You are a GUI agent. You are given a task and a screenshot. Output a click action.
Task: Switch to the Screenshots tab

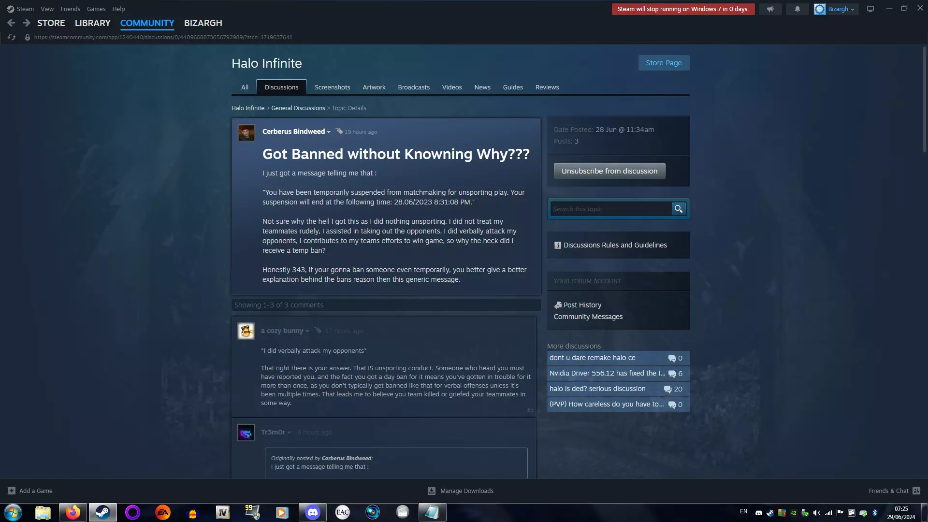(x=332, y=87)
